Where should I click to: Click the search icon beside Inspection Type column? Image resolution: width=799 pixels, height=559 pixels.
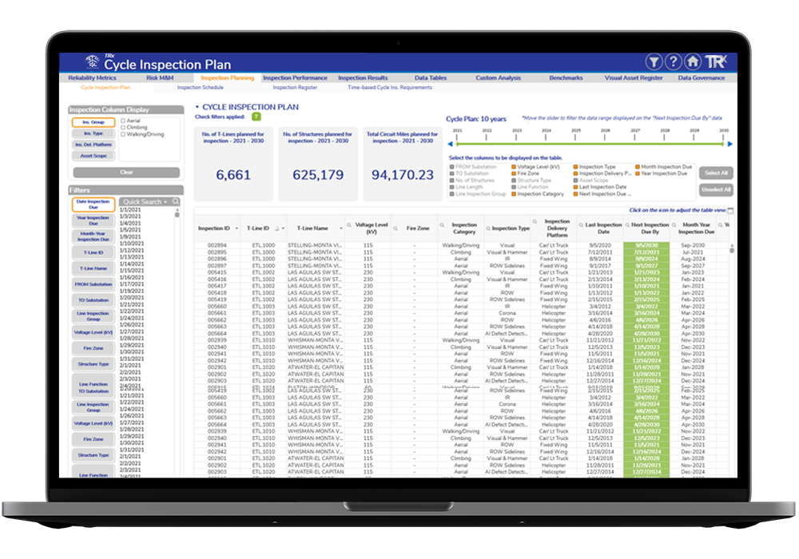(487, 228)
